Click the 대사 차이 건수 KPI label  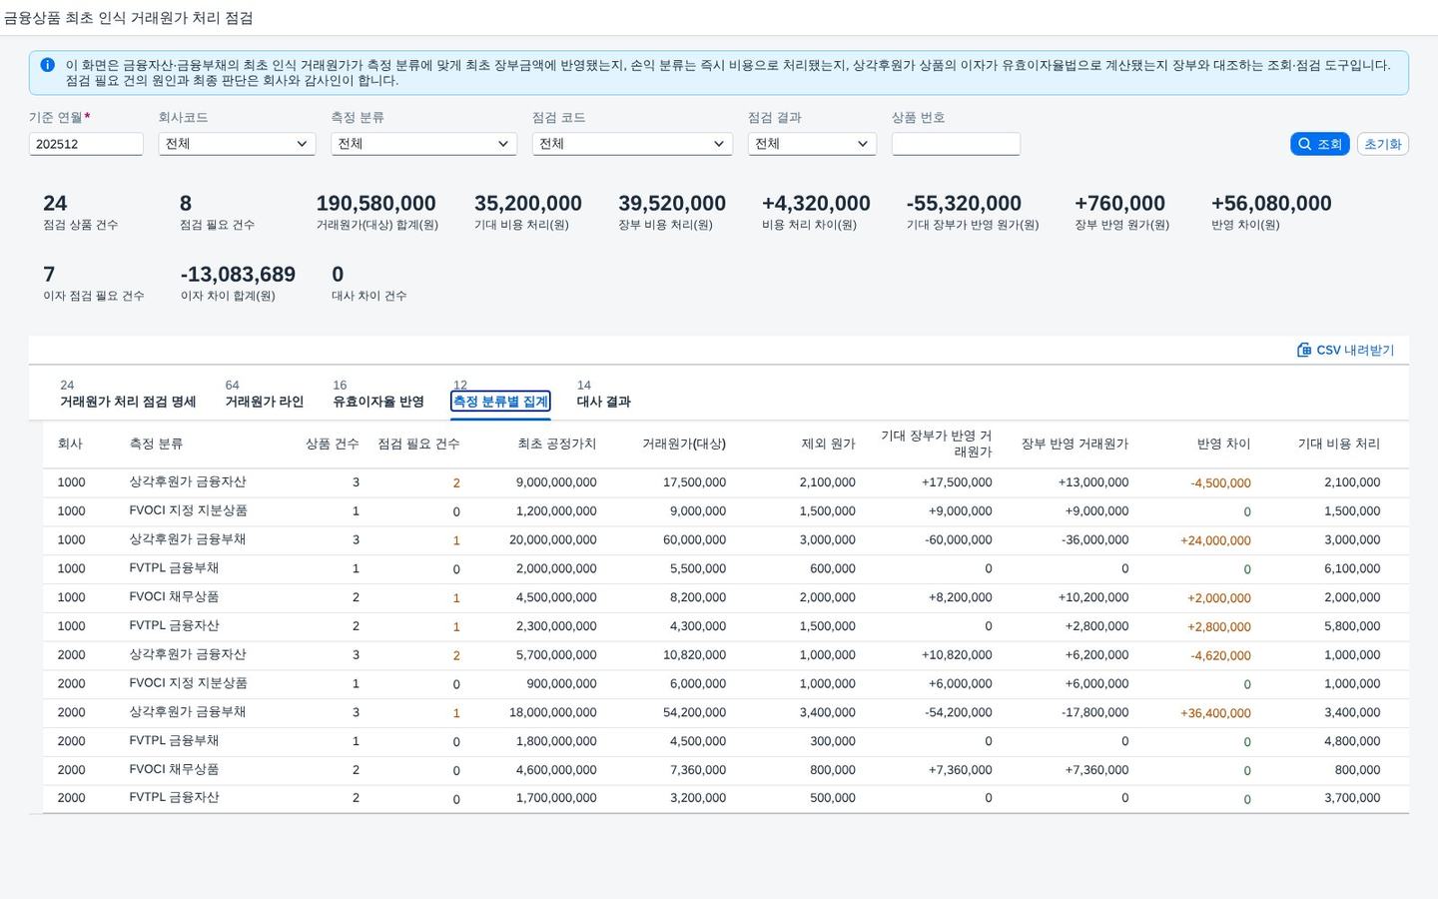(x=369, y=296)
